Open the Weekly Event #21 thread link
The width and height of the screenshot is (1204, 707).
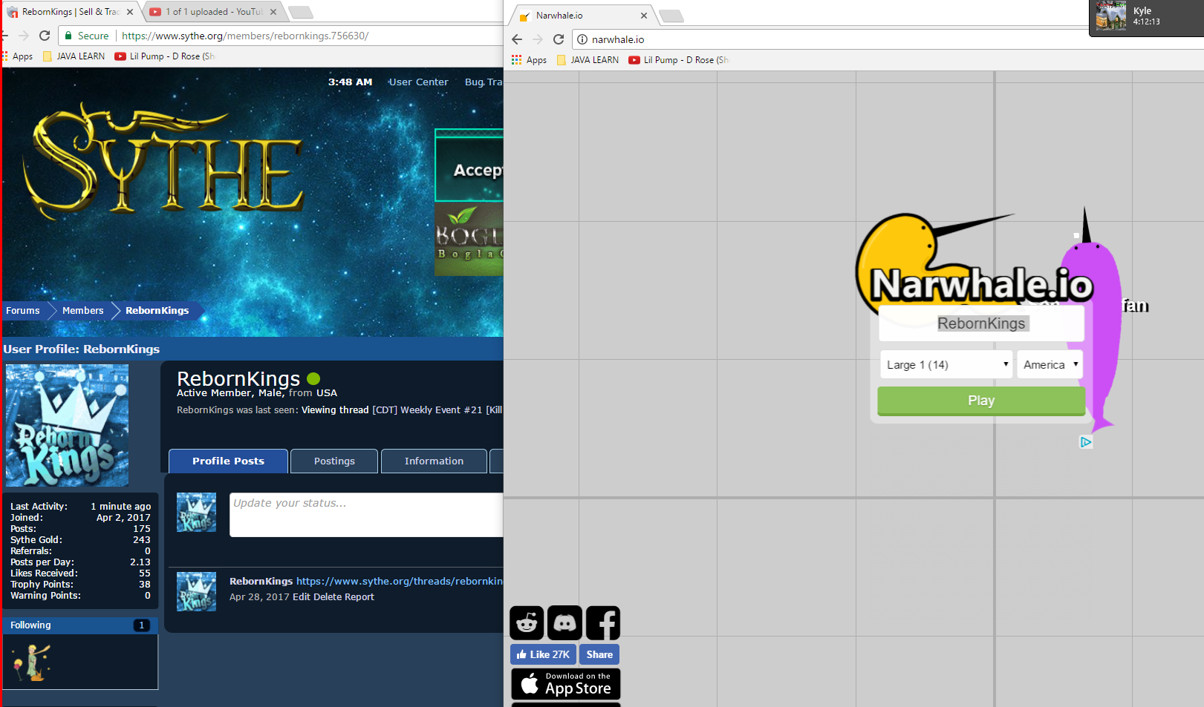pyautogui.click(x=437, y=410)
